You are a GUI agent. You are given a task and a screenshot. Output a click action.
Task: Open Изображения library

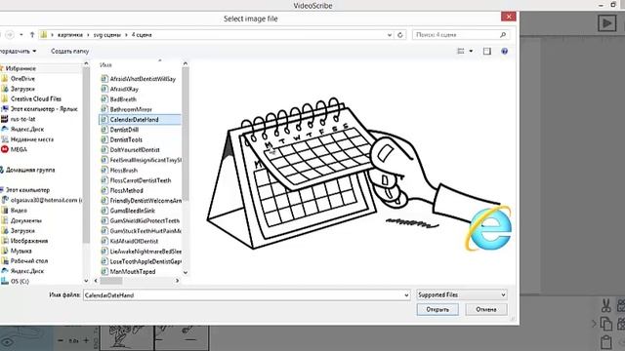coord(29,241)
